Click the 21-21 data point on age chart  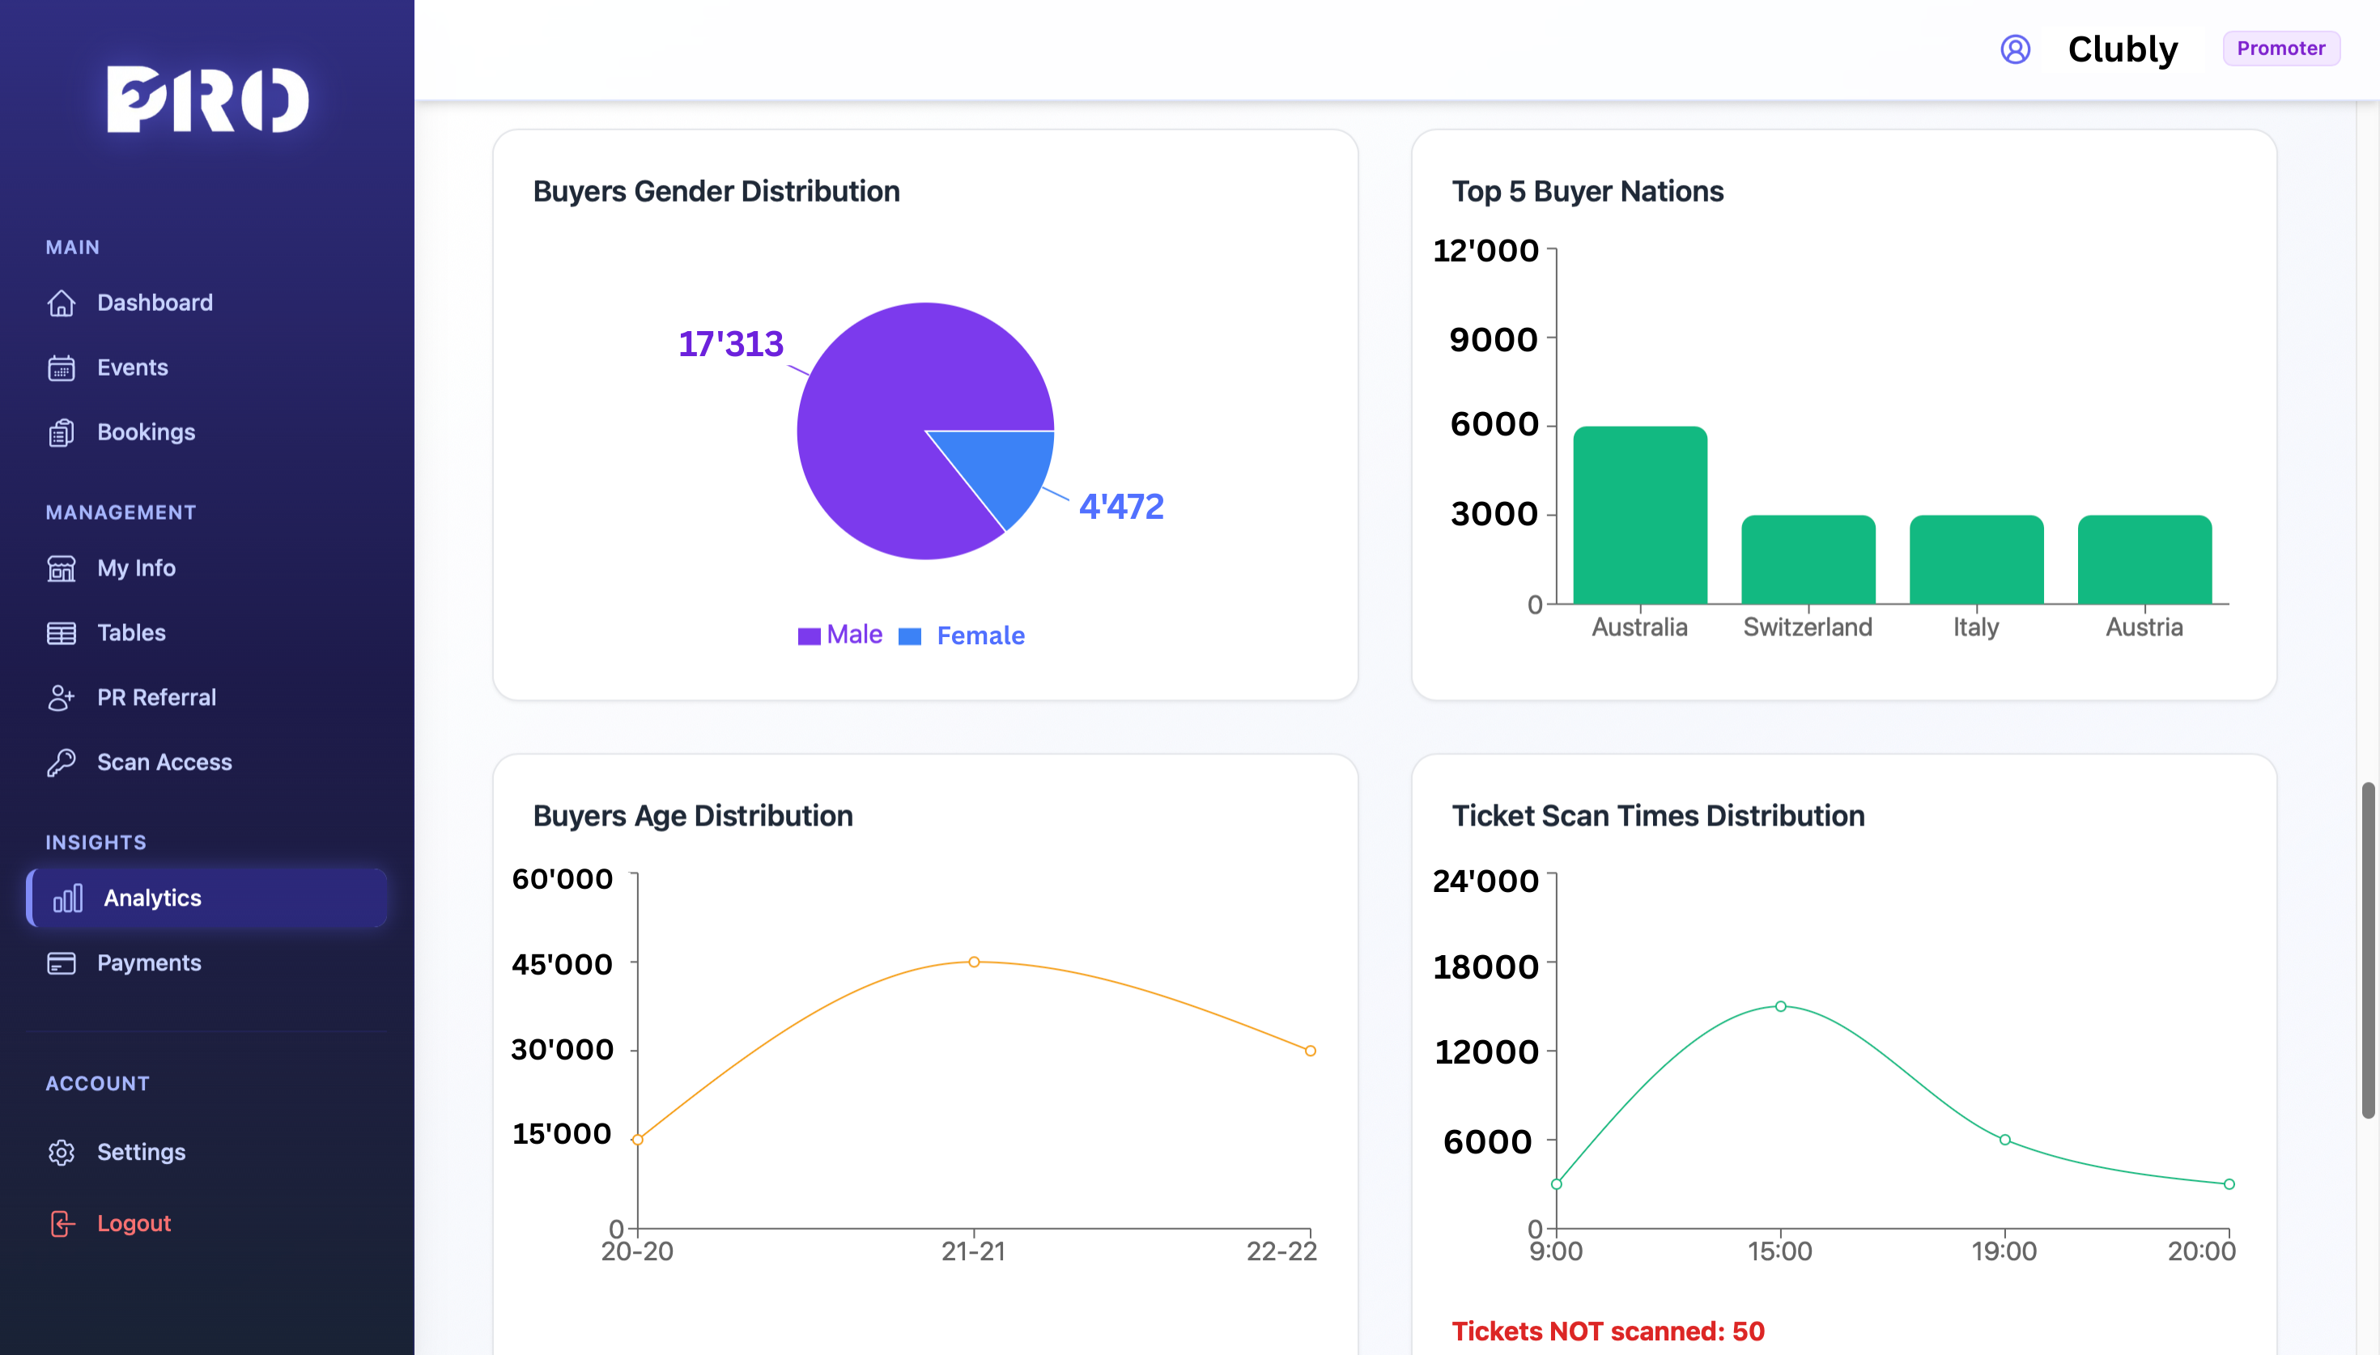(973, 962)
